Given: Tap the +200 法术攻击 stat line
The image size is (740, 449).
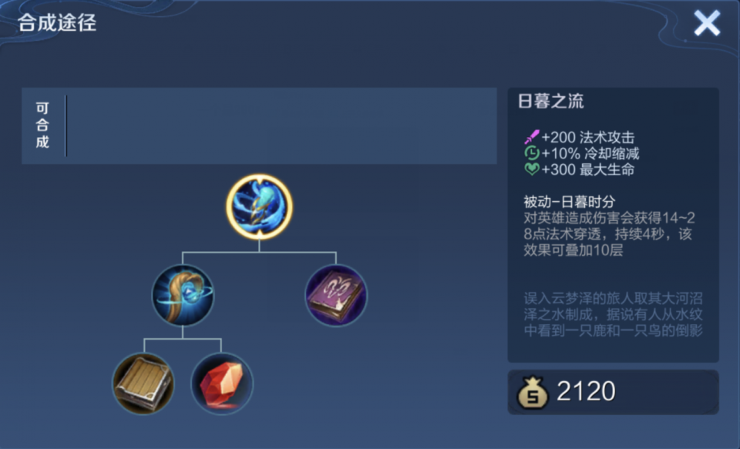Looking at the screenshot, I should (580, 137).
